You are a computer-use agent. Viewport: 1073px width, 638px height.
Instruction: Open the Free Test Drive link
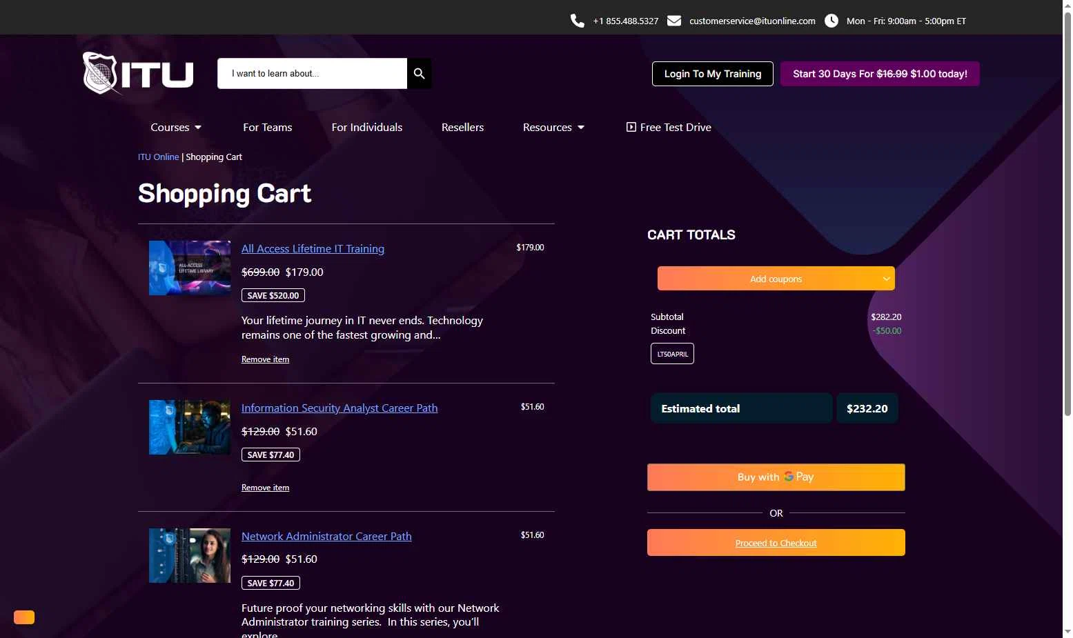click(x=669, y=127)
